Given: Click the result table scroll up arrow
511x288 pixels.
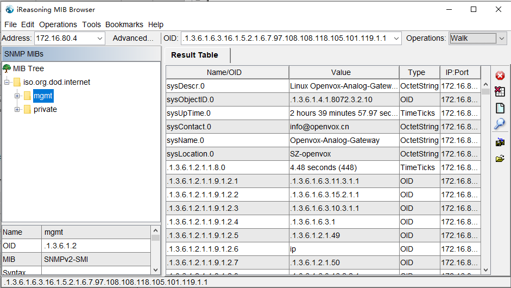Looking at the screenshot, I should click(x=485, y=84).
